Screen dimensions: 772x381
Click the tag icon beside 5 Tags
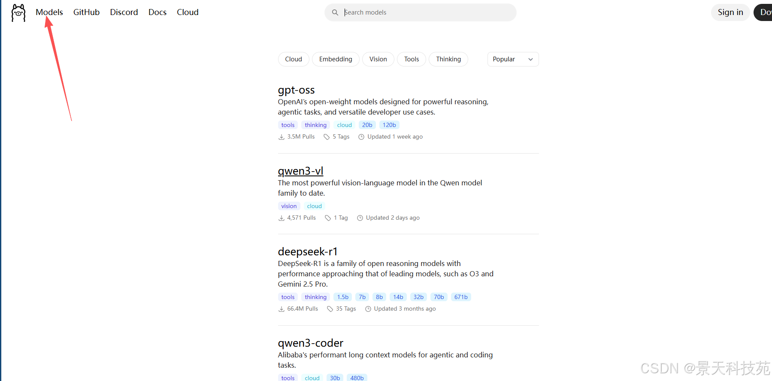[x=327, y=137]
